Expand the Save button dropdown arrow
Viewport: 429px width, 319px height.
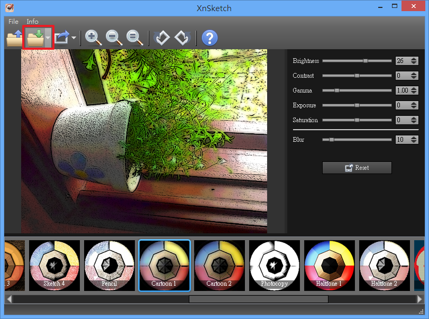click(x=48, y=38)
